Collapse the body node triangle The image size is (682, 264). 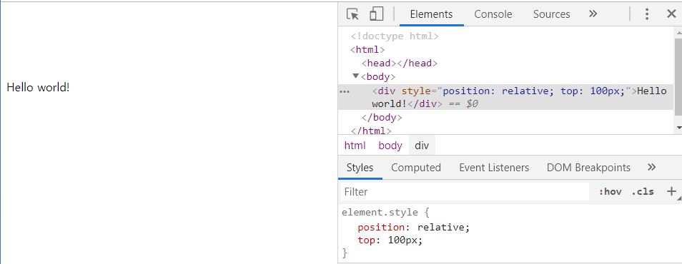(356, 76)
